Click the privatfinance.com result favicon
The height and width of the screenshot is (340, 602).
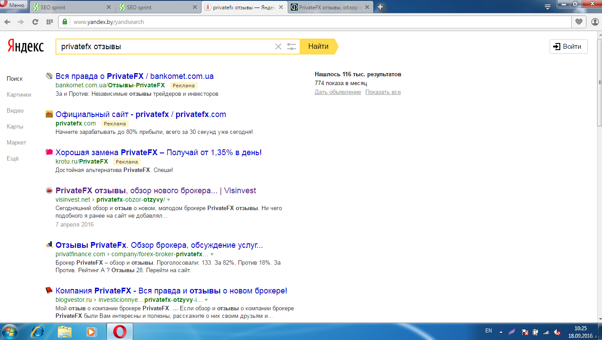pos(49,245)
